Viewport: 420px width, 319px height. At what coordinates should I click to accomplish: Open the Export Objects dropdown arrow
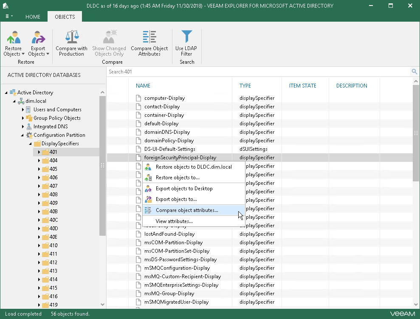click(48, 54)
